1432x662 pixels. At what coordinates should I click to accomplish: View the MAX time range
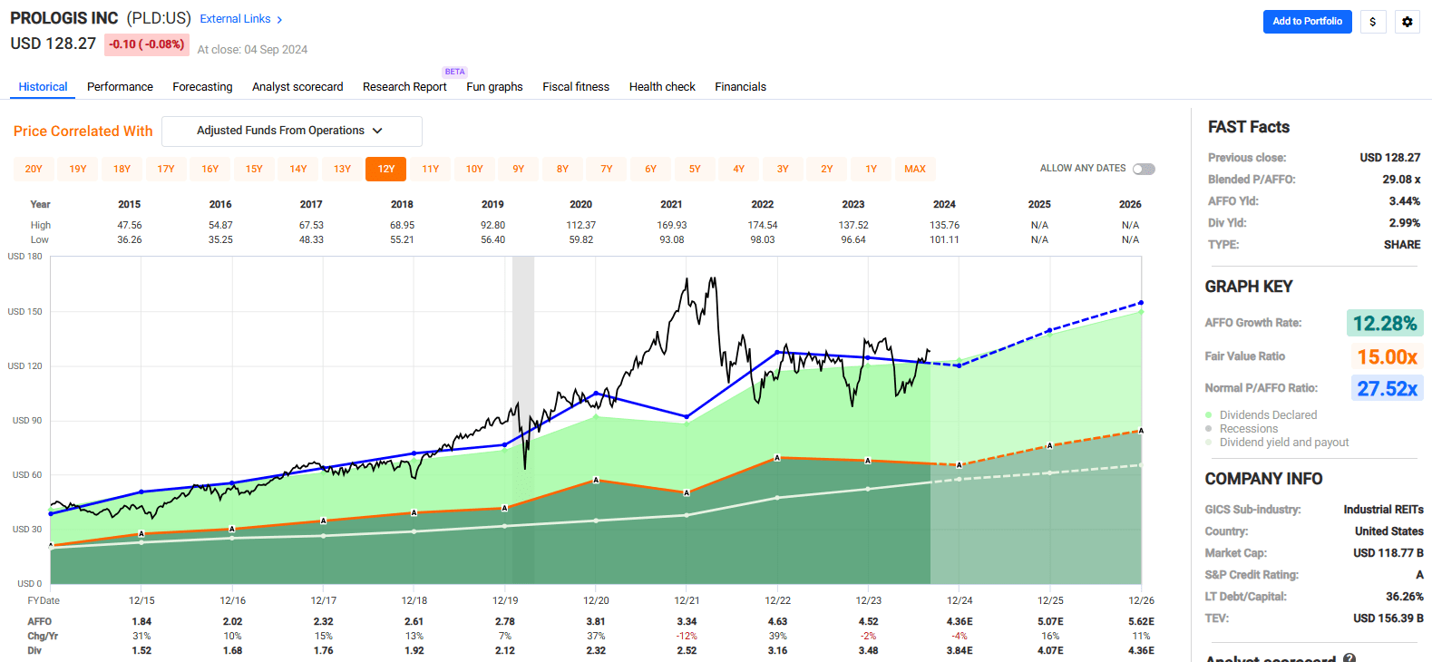[915, 169]
